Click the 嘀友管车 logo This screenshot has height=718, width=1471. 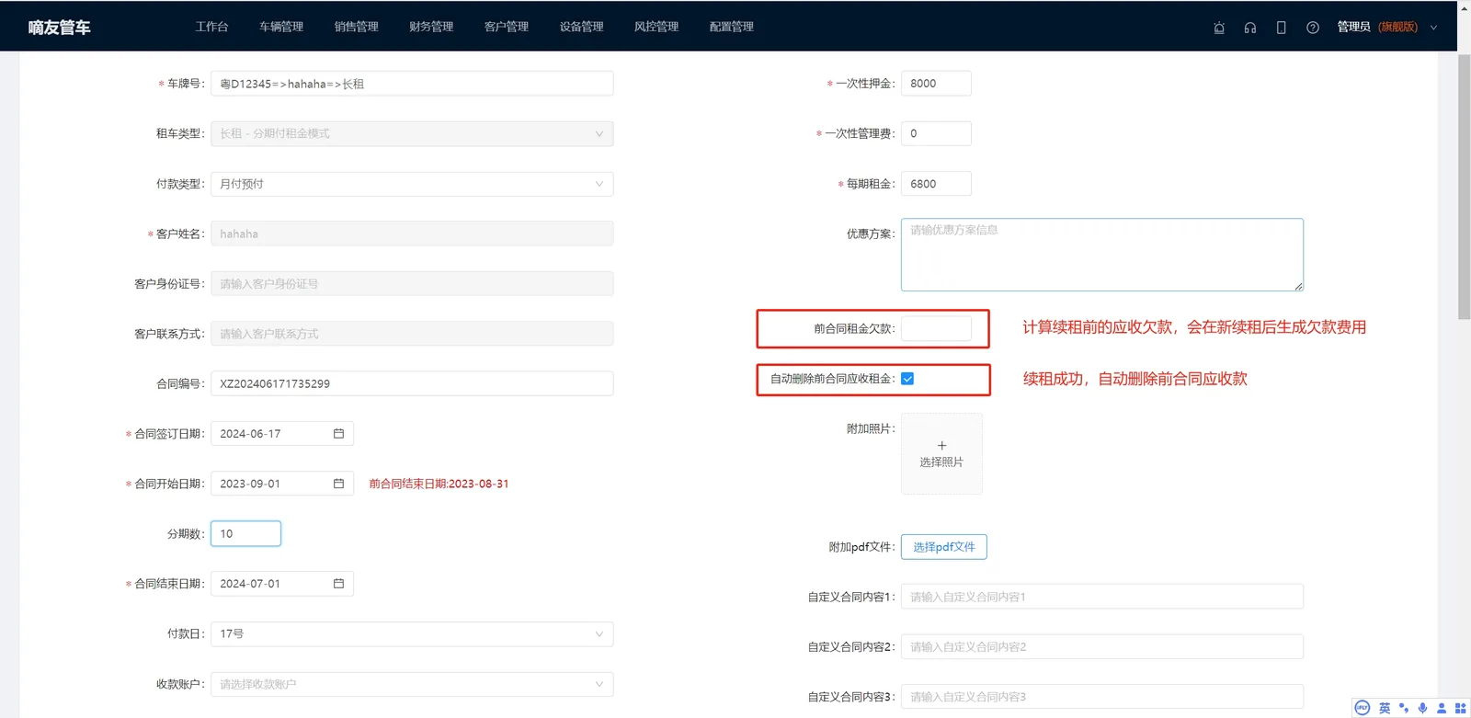click(x=59, y=28)
